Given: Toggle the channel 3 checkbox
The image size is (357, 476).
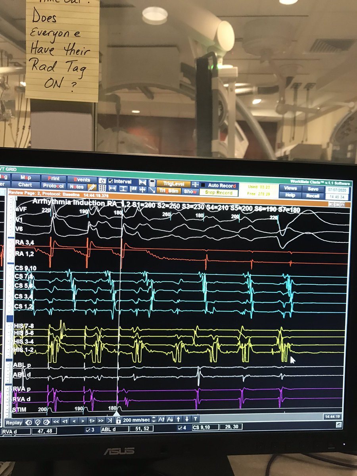Looking at the screenshot, I should coord(88,429).
